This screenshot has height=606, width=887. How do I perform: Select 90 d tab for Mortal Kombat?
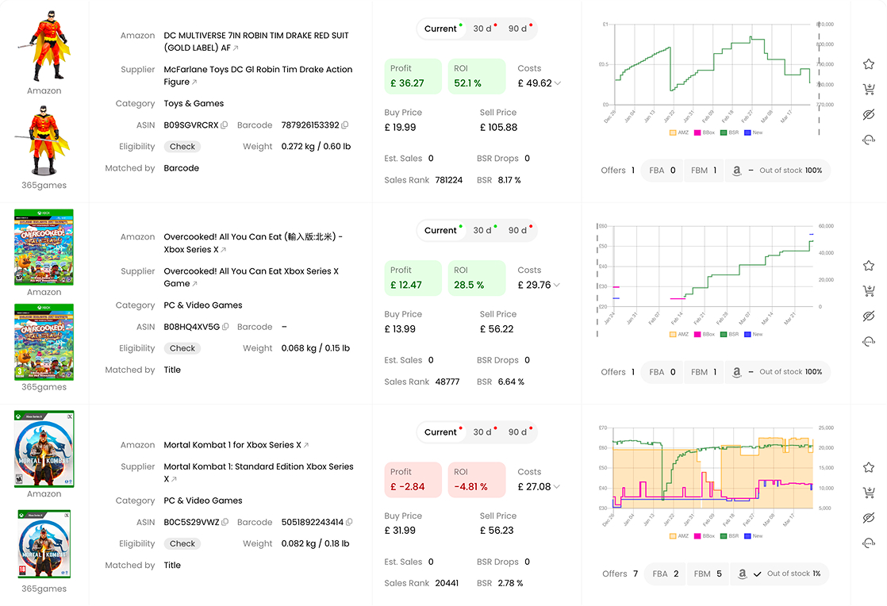tap(520, 432)
